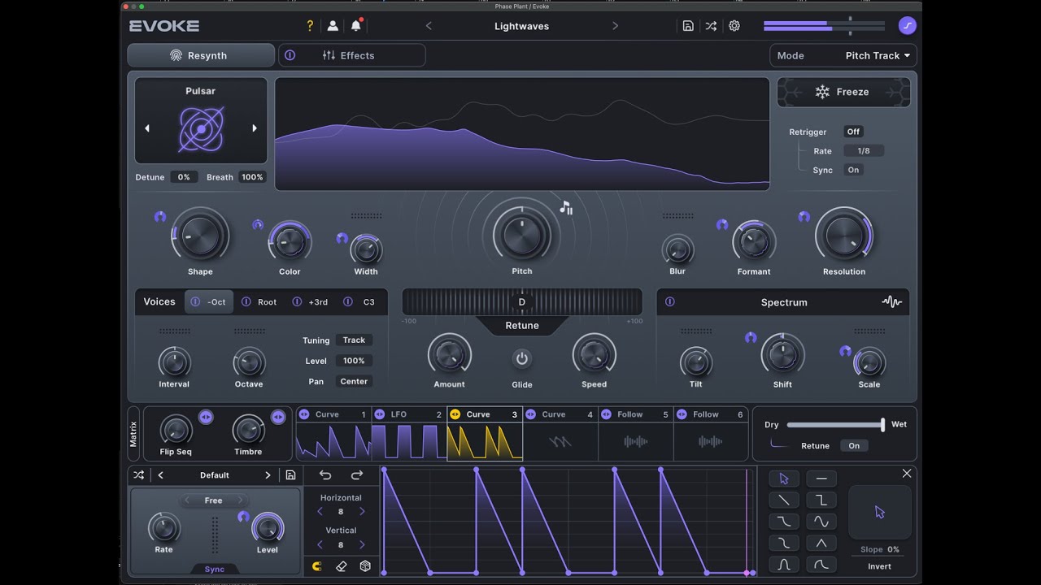Open the Tuning Track dropdown
Screen dimensions: 1041x585
[354, 340]
